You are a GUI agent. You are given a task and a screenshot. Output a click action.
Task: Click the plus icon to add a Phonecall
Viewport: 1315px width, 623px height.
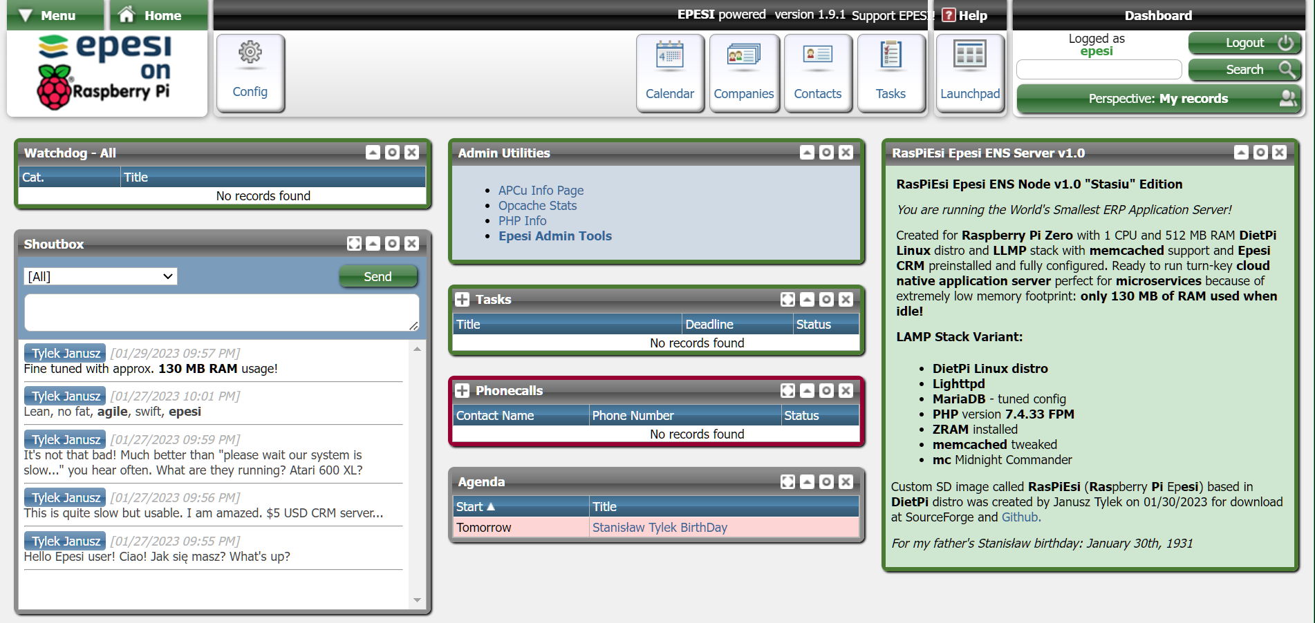462,391
